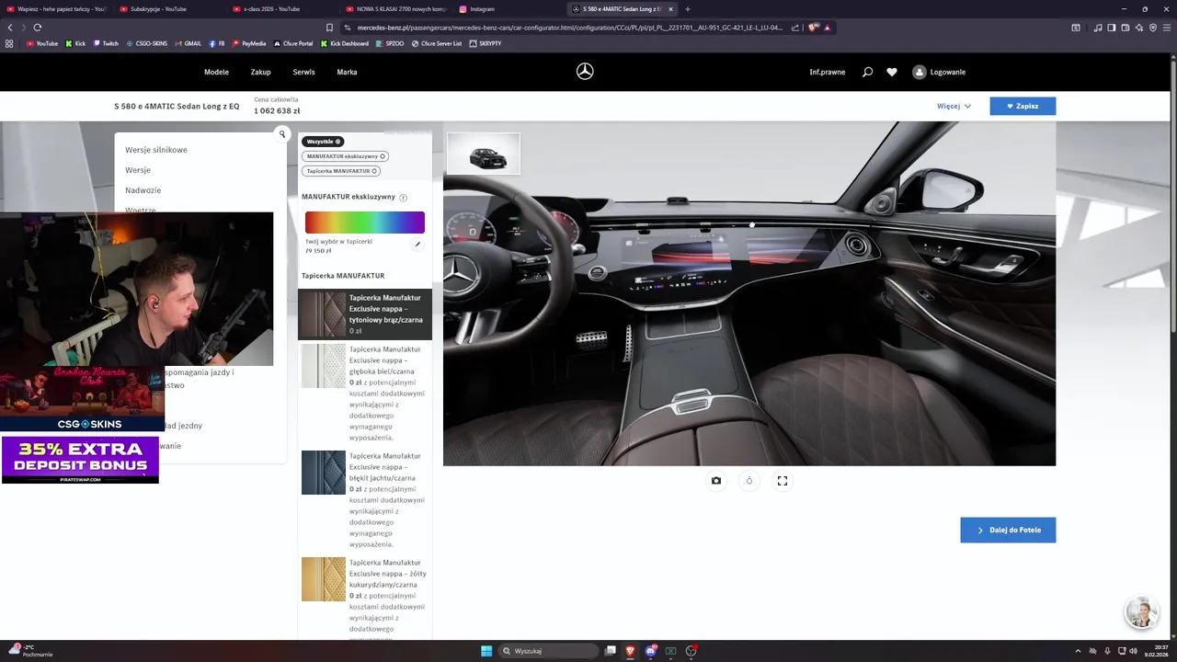Open the Zakup menu
This screenshot has height=662, width=1177.
[261, 72]
